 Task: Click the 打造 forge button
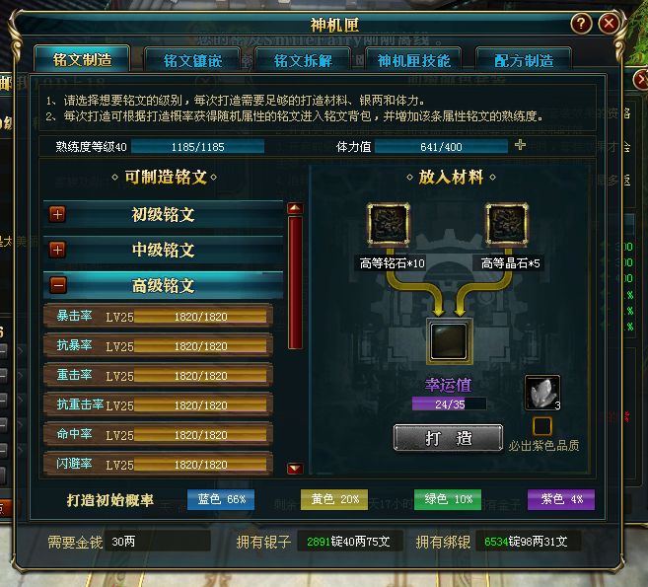point(449,437)
